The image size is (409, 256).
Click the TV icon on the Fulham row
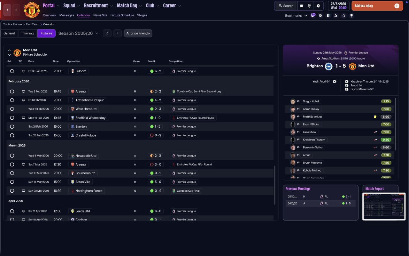click(23, 71)
